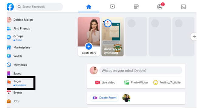Add a Feeling/Activity to post

pos(167,82)
